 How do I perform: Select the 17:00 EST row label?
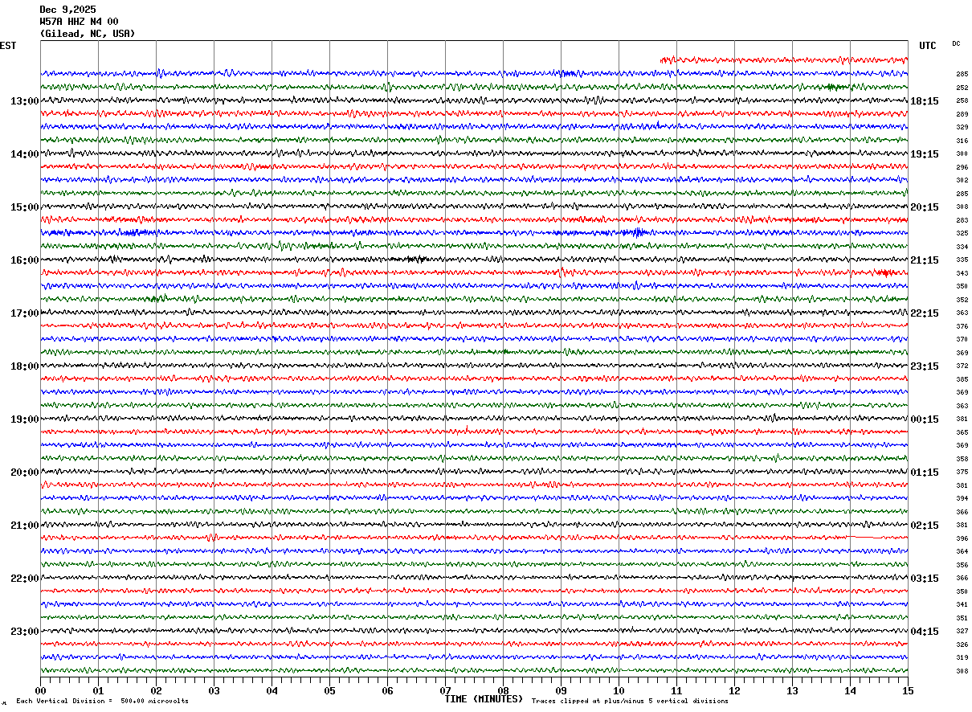pyautogui.click(x=25, y=313)
